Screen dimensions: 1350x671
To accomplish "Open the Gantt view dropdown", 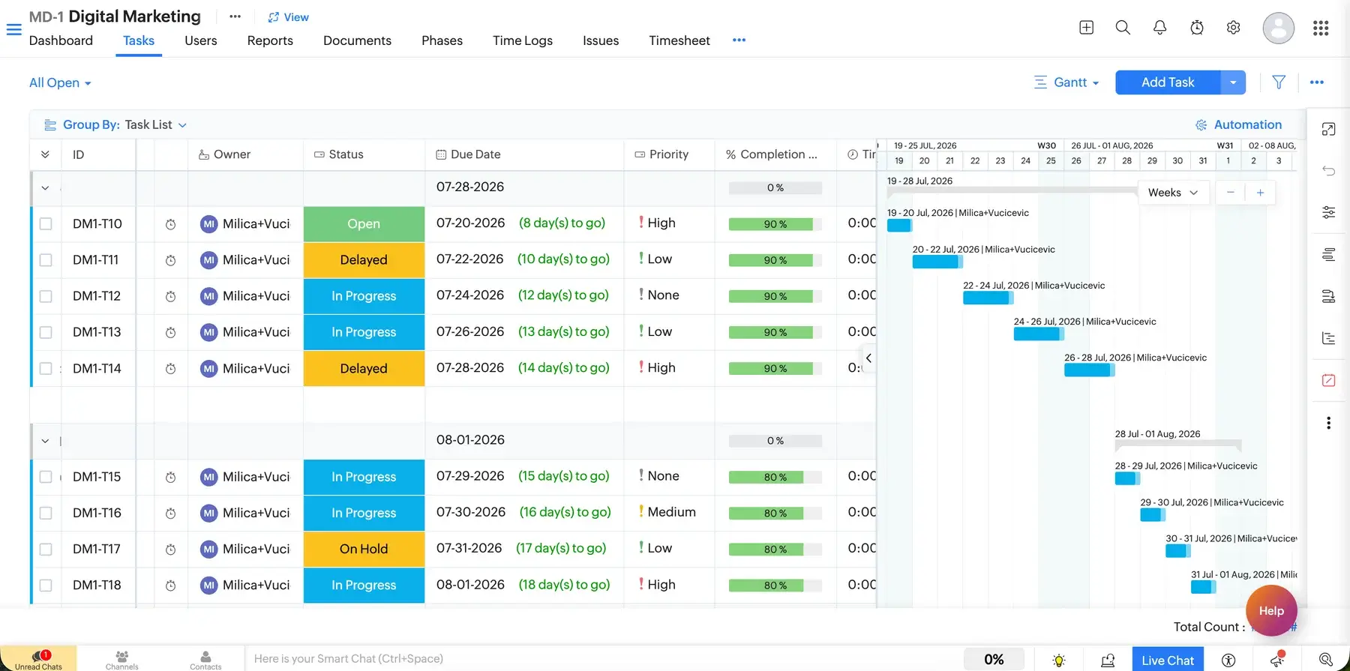I will (x=1066, y=82).
